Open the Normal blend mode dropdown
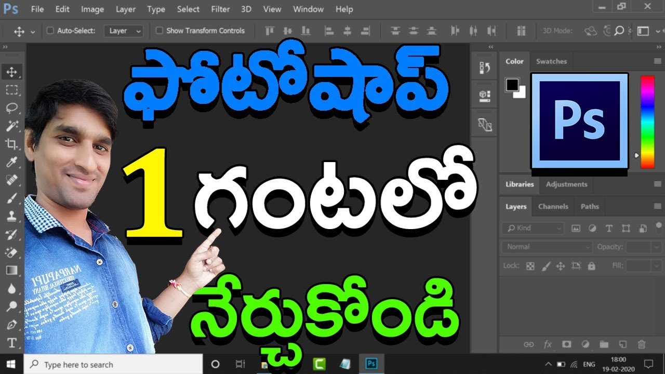Image resolution: width=665 pixels, height=374 pixels. point(547,247)
